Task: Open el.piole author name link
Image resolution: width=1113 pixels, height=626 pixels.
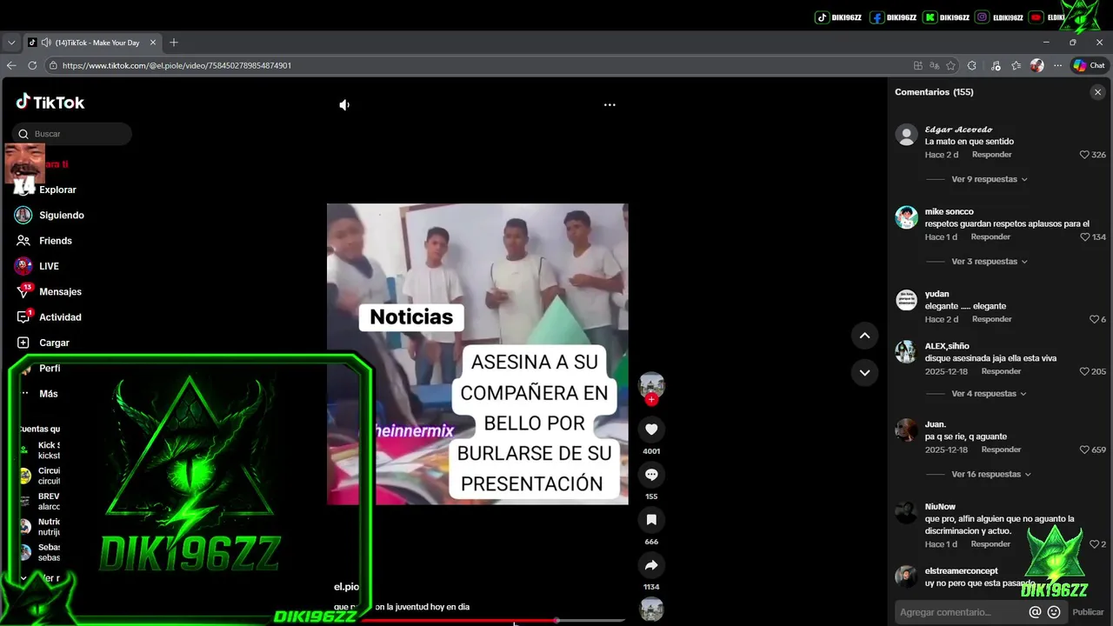Action: 346,587
